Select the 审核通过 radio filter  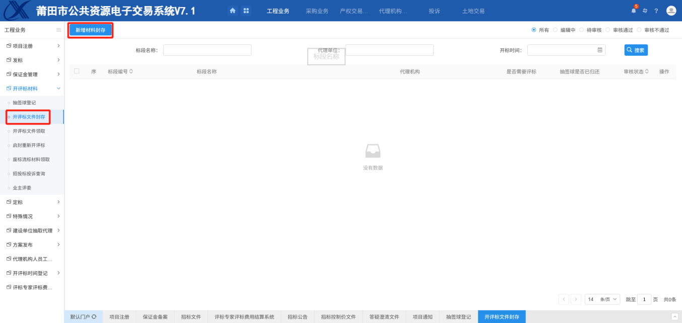pos(608,30)
